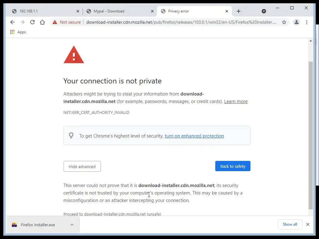Open the Chrome profile avatar icon

[297, 22]
